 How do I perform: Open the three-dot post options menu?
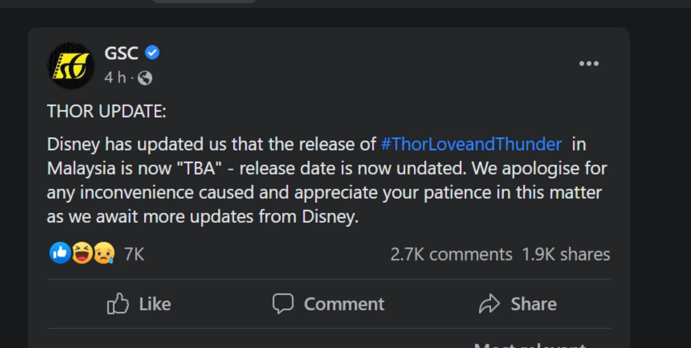pos(589,64)
